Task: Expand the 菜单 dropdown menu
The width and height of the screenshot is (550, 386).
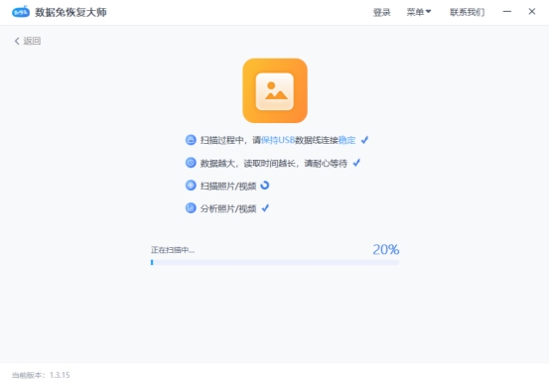Action: coord(419,12)
